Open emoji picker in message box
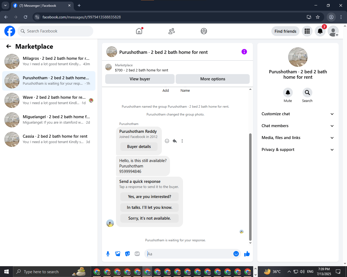This screenshot has height=277, width=347. click(236, 254)
